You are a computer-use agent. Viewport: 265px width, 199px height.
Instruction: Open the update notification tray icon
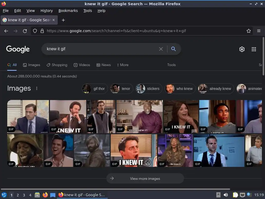click(x=249, y=194)
